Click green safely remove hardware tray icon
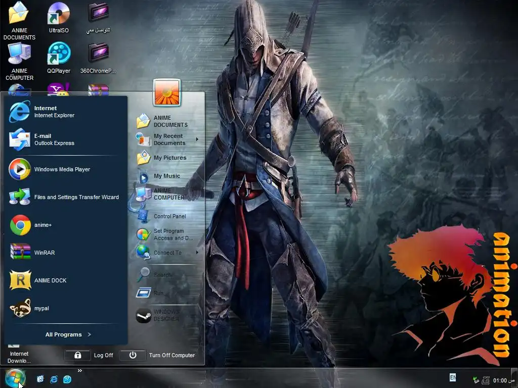The height and width of the screenshot is (388, 518). [x=476, y=380]
